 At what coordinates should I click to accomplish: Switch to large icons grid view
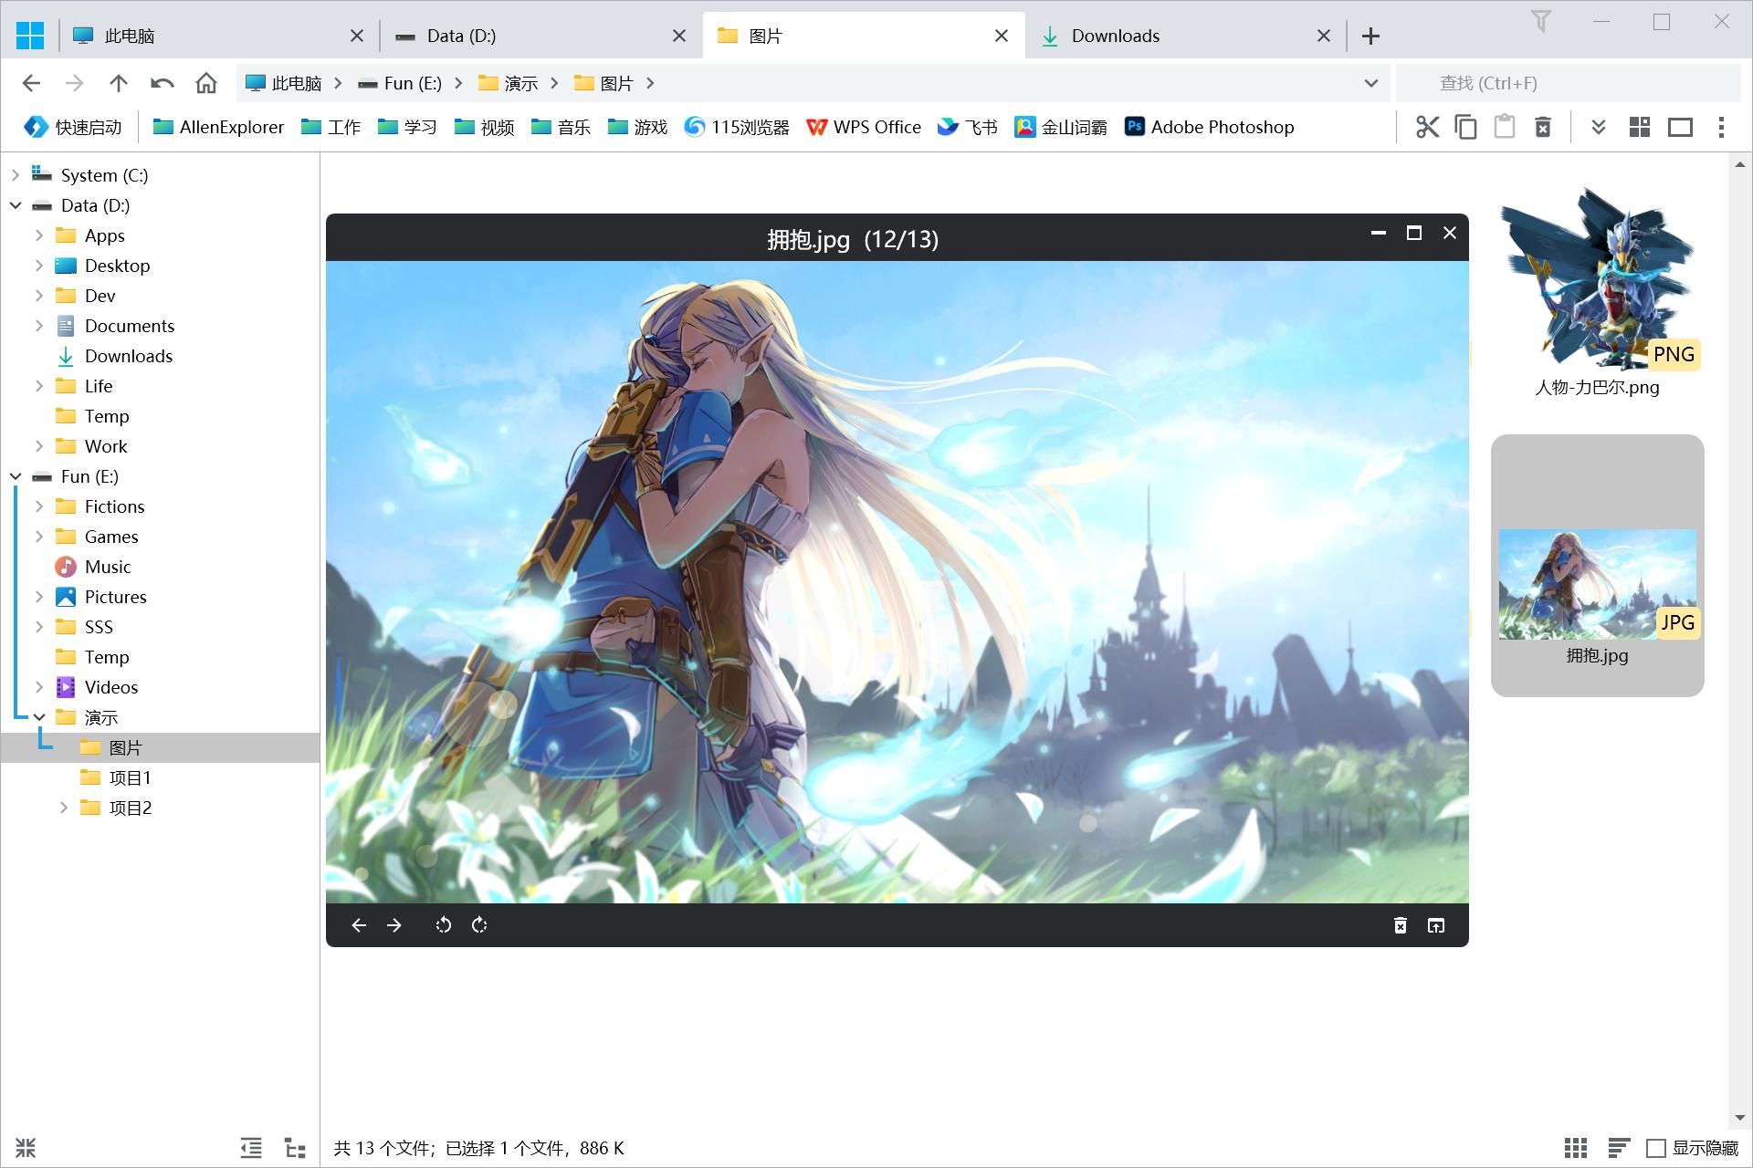click(1575, 1148)
